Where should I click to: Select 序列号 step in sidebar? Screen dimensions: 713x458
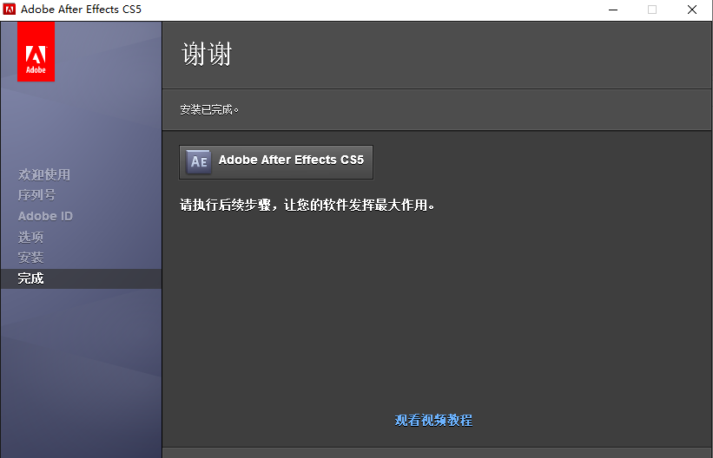click(x=36, y=195)
